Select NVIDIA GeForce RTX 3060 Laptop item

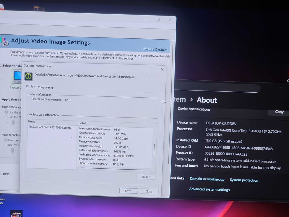[52, 127]
